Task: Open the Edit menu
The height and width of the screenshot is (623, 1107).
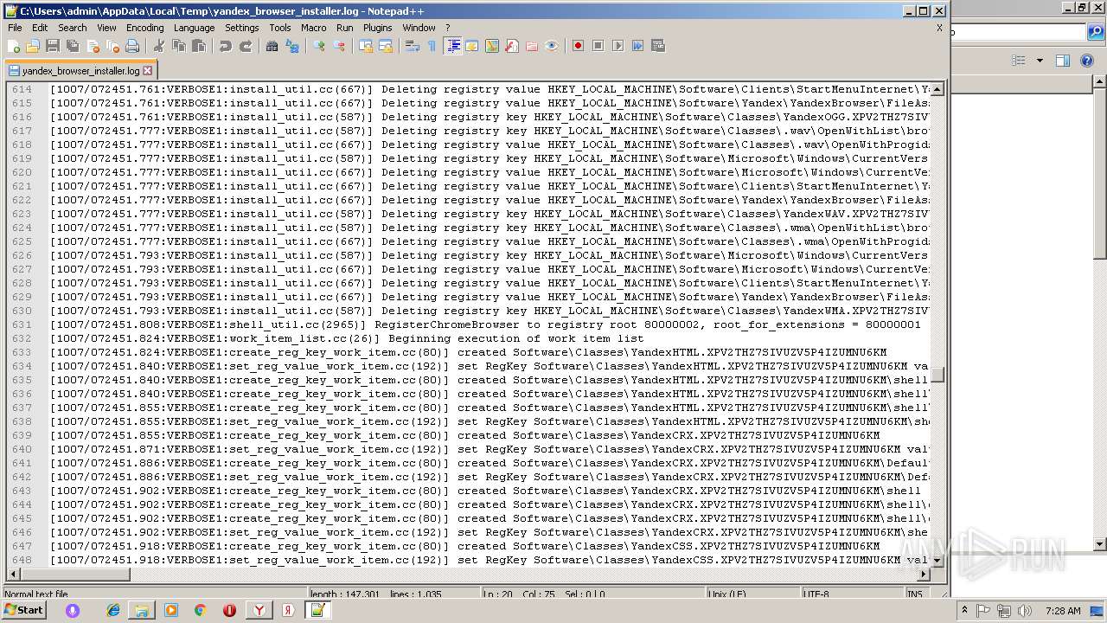Action: click(40, 28)
